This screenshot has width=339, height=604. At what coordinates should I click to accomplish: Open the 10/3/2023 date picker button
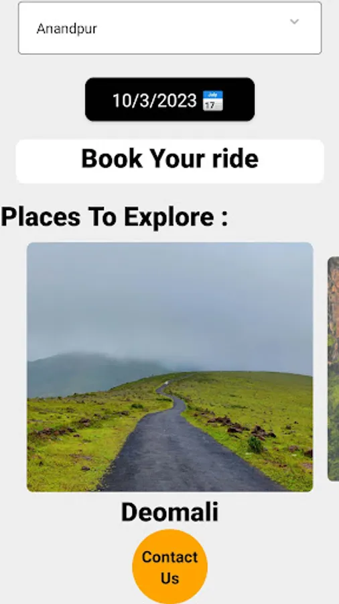170,99
